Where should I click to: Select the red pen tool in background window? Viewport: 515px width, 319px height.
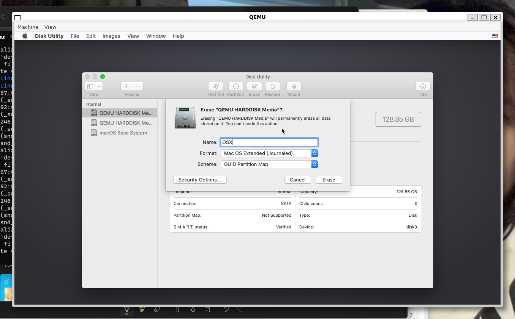(127, 310)
